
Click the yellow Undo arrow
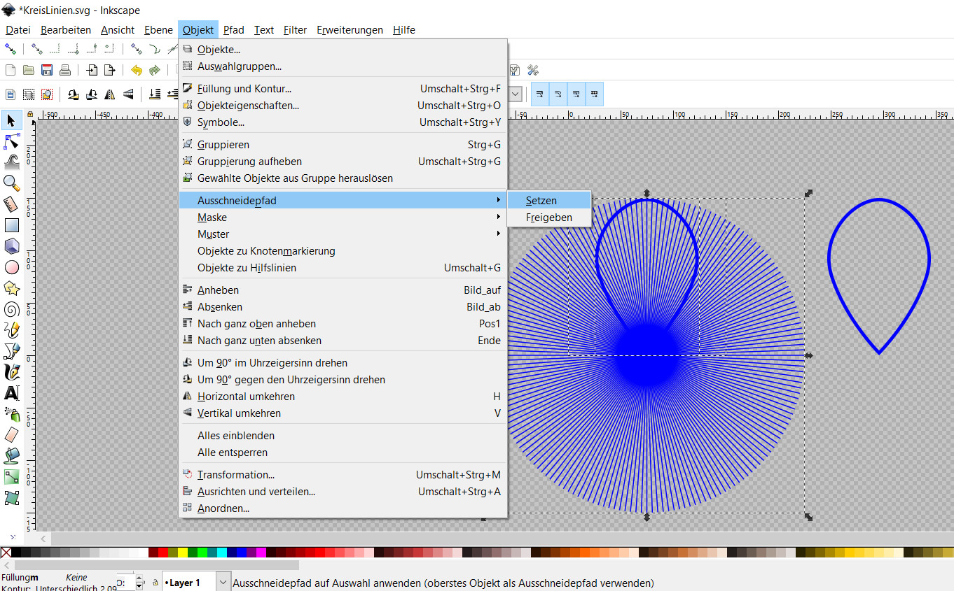(x=137, y=70)
